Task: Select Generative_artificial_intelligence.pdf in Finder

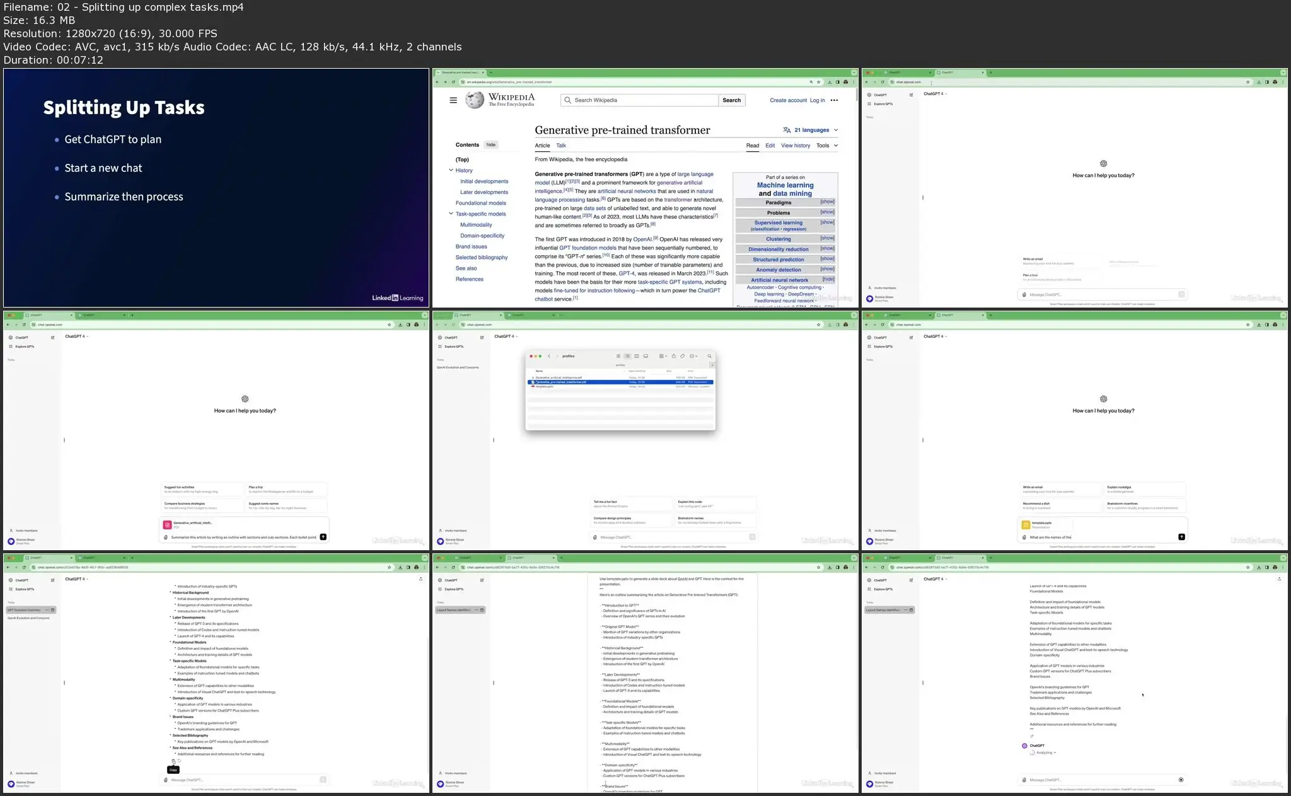Action: 620,378
